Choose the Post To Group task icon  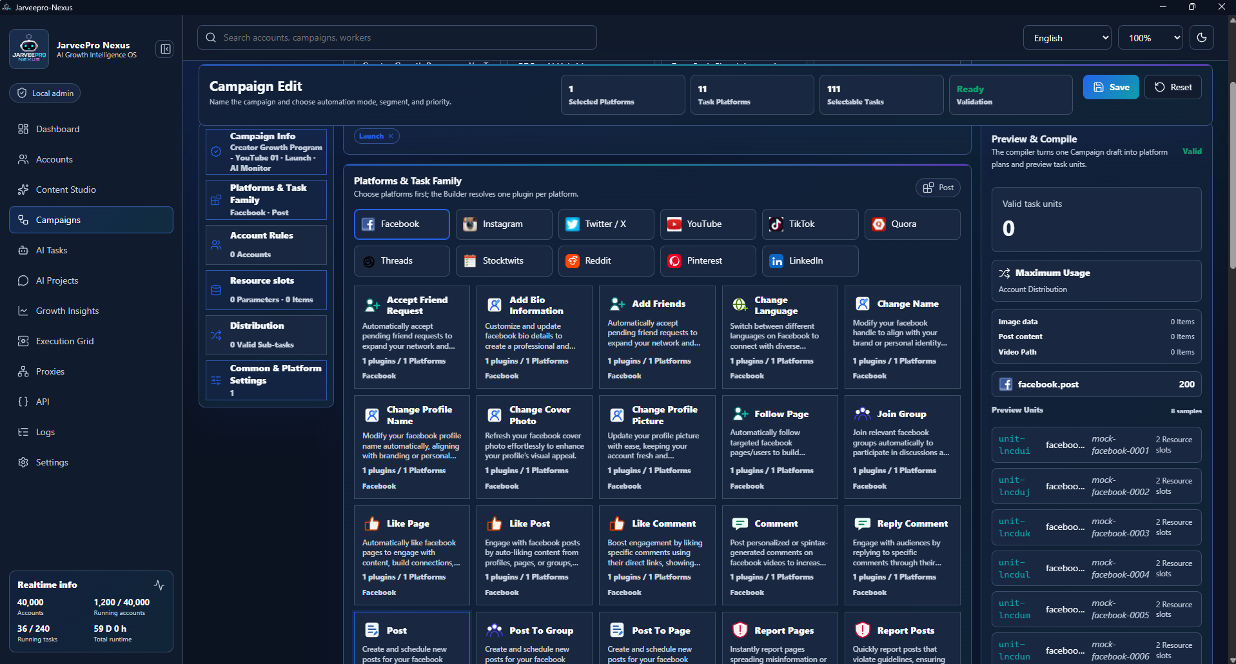[495, 630]
